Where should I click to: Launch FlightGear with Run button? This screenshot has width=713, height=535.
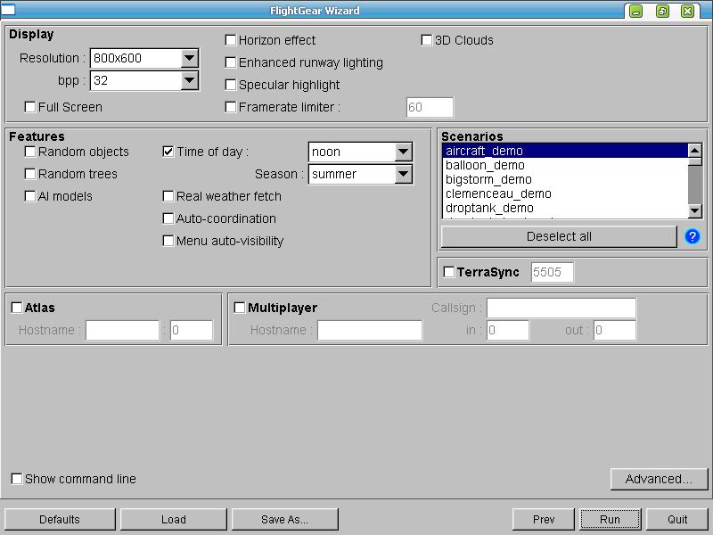pos(611,520)
